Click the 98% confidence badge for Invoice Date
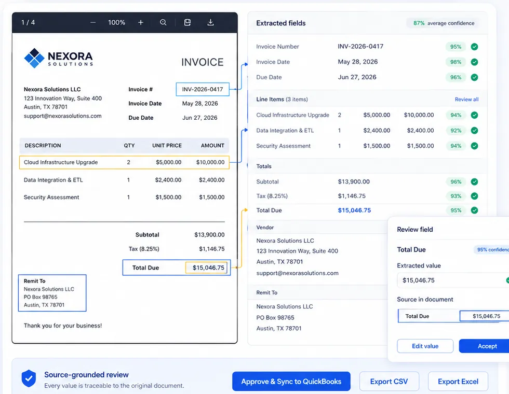Image resolution: width=509 pixels, height=394 pixels. pyautogui.click(x=456, y=62)
